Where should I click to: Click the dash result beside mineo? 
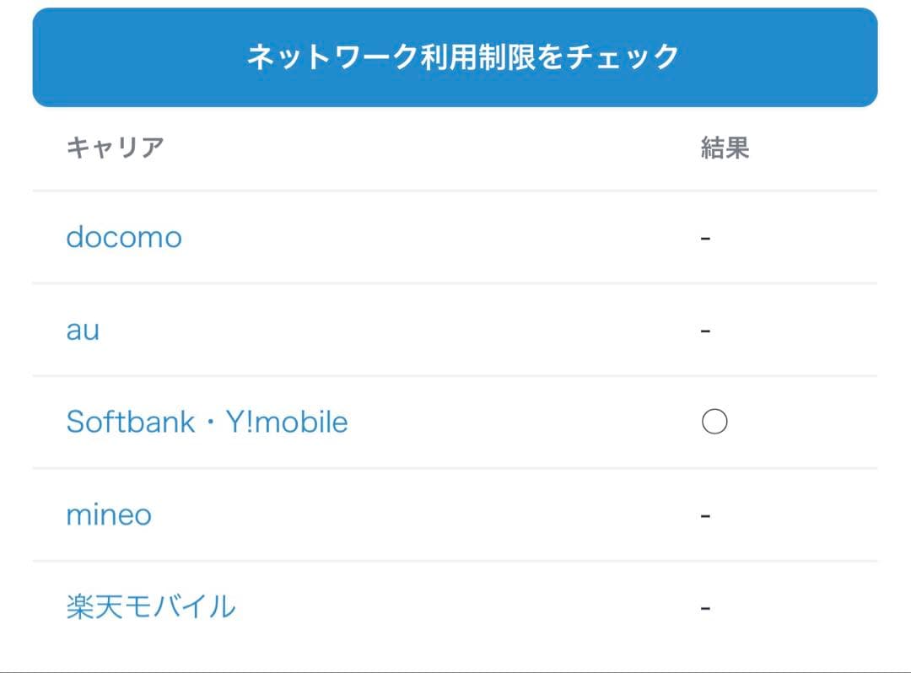click(706, 515)
